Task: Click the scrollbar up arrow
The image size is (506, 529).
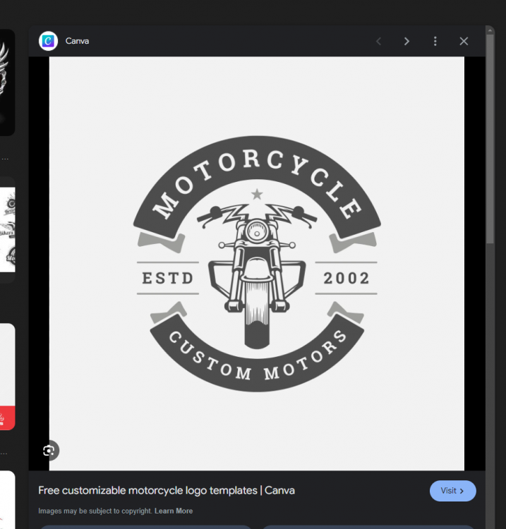Action: point(490,30)
